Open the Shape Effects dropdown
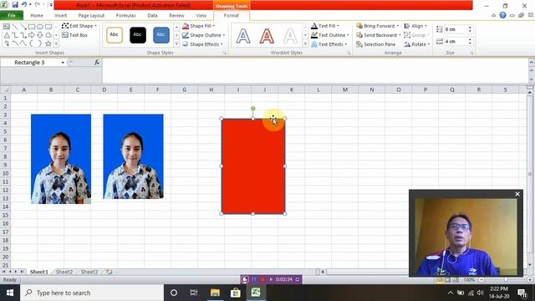The height and width of the screenshot is (301, 535). click(x=202, y=44)
